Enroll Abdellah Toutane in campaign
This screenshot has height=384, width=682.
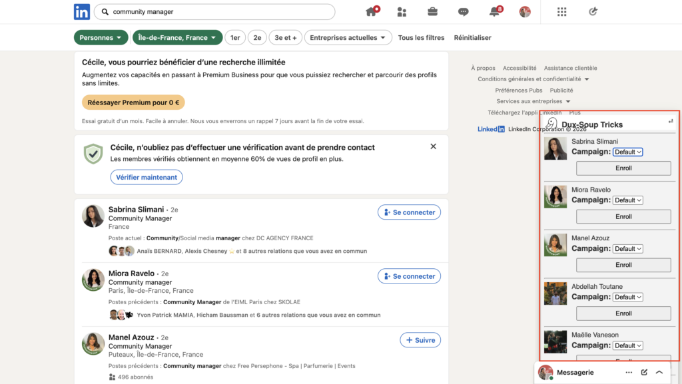623,313
